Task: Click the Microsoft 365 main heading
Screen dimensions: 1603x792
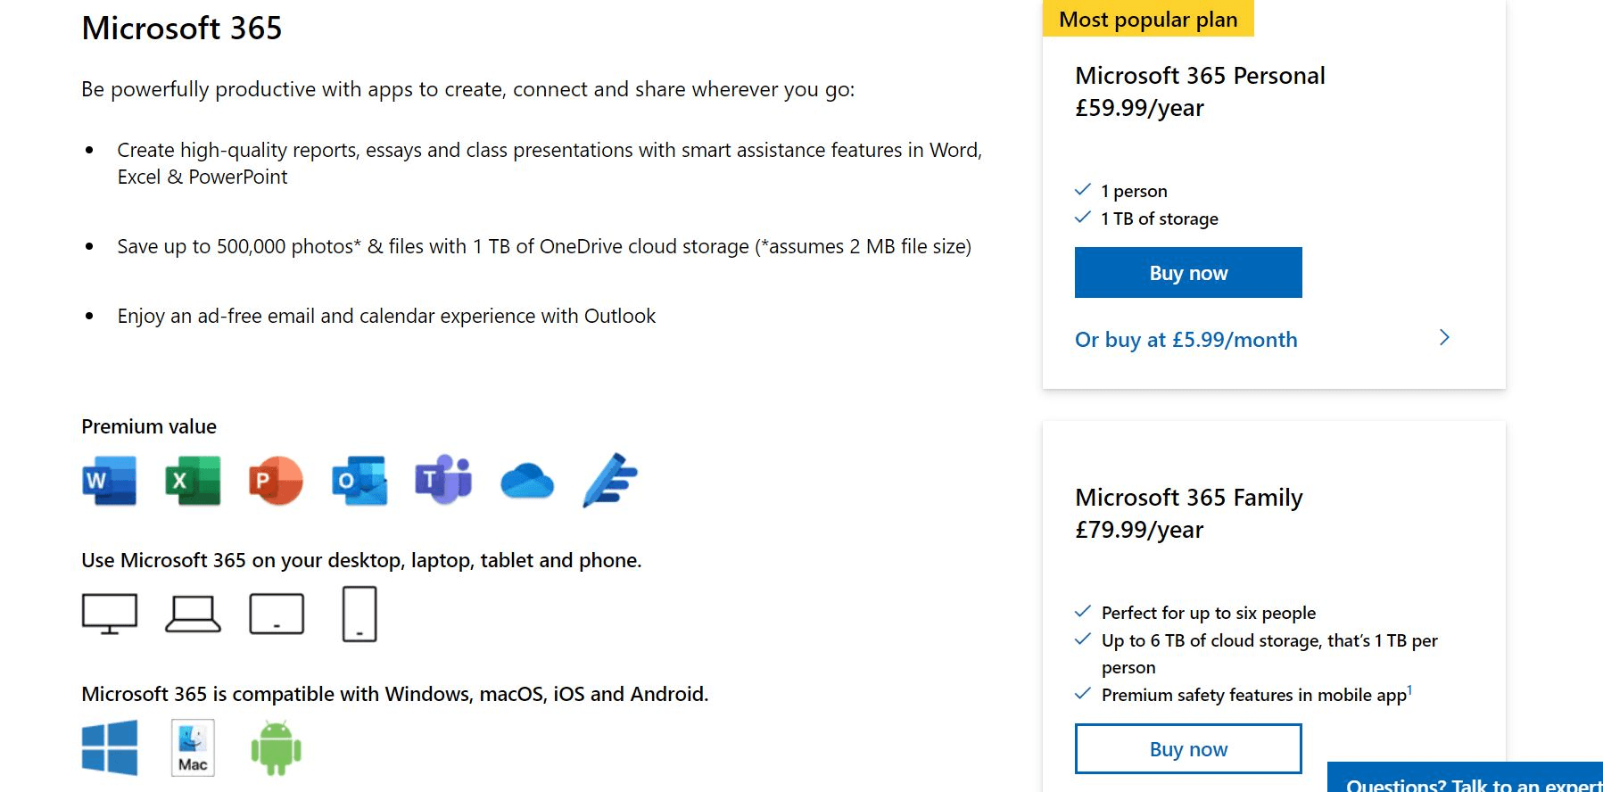Action: tap(182, 29)
